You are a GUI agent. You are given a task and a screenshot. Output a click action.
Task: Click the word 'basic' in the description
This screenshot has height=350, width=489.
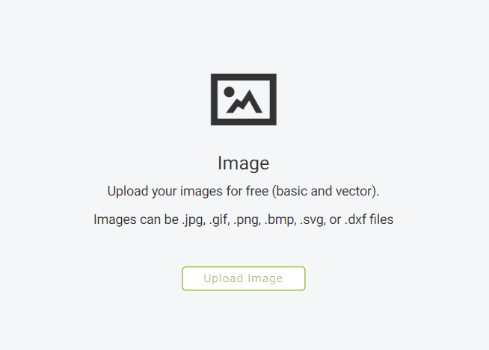[x=292, y=191]
